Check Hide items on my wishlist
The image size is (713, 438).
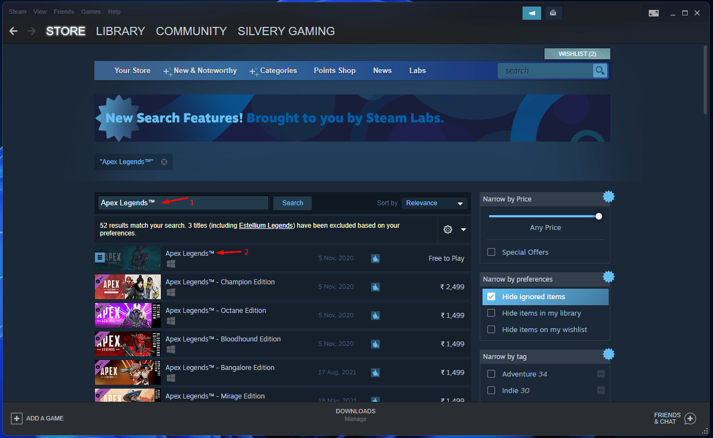click(x=491, y=329)
